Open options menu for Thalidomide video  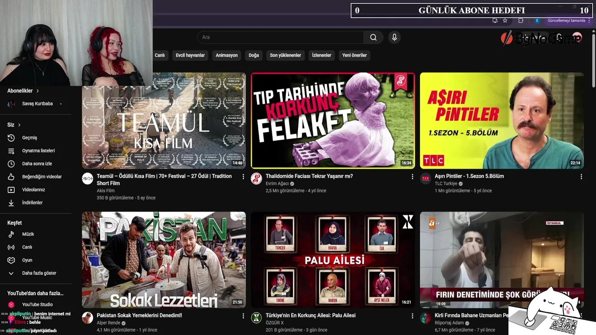click(x=412, y=177)
